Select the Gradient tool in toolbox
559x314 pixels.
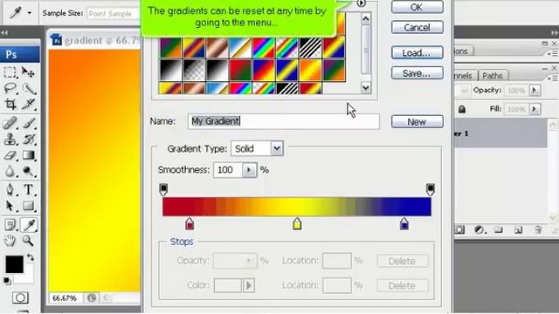[28, 155]
